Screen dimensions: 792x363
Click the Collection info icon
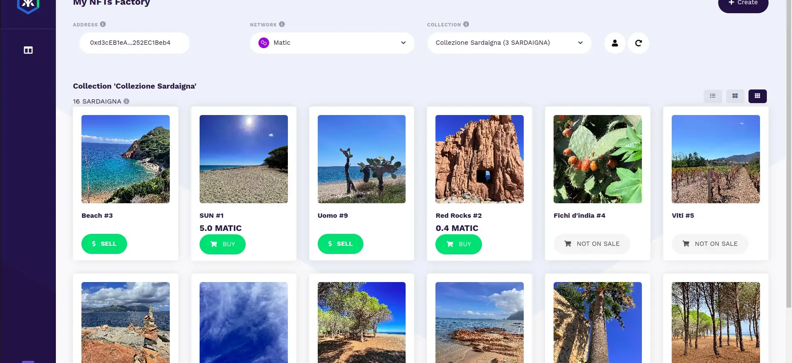click(x=466, y=24)
